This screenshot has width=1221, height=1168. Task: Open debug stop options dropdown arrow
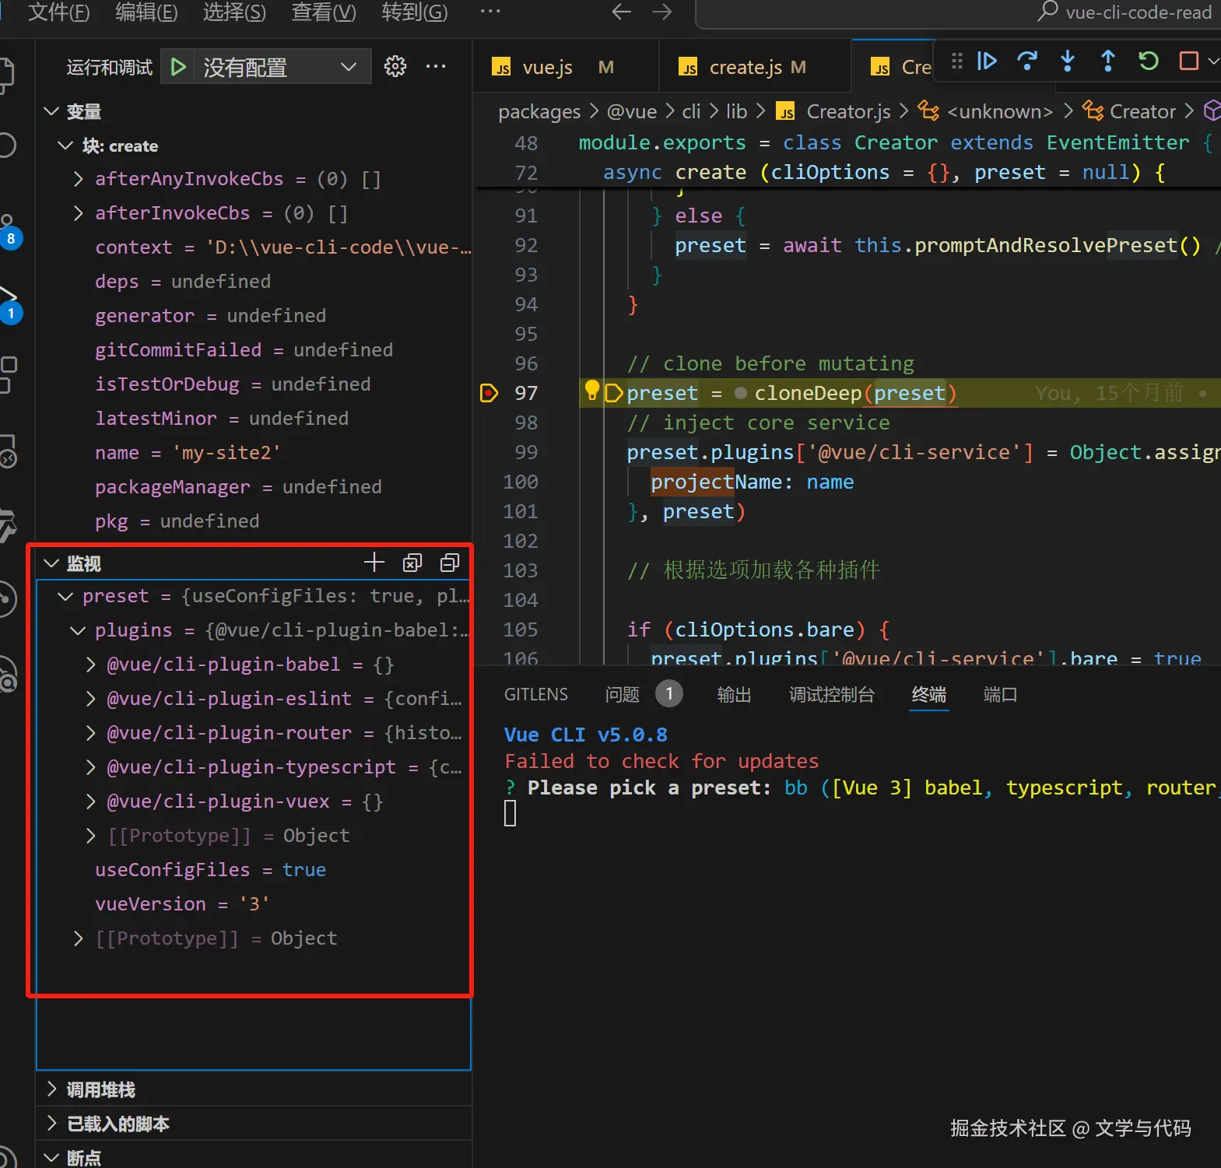click(1213, 61)
